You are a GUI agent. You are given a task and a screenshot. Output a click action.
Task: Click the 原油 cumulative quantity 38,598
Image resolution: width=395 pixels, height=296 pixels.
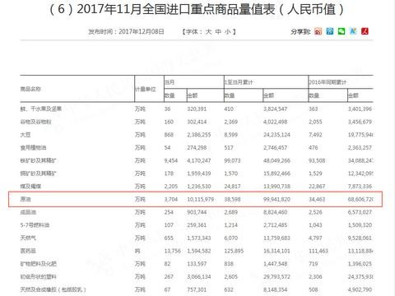232,199
